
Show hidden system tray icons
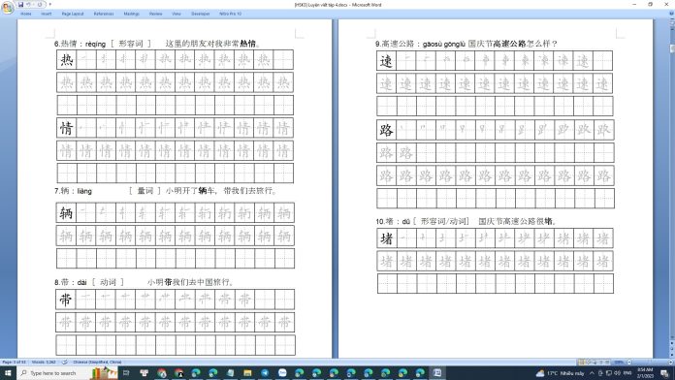click(x=592, y=373)
